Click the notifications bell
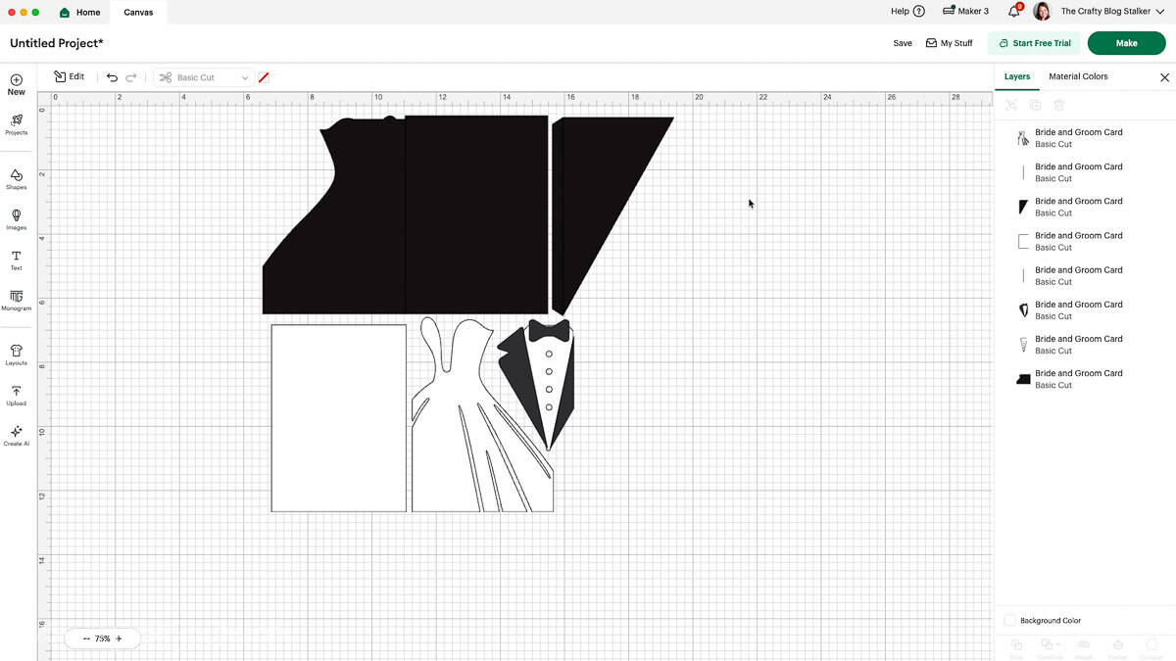This screenshot has height=661, width=1176. click(1013, 11)
